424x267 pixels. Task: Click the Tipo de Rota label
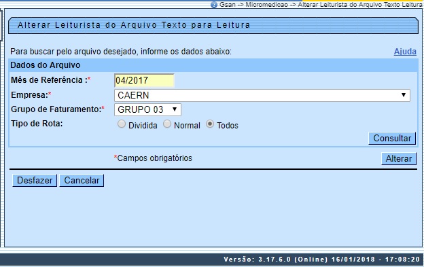(37, 124)
